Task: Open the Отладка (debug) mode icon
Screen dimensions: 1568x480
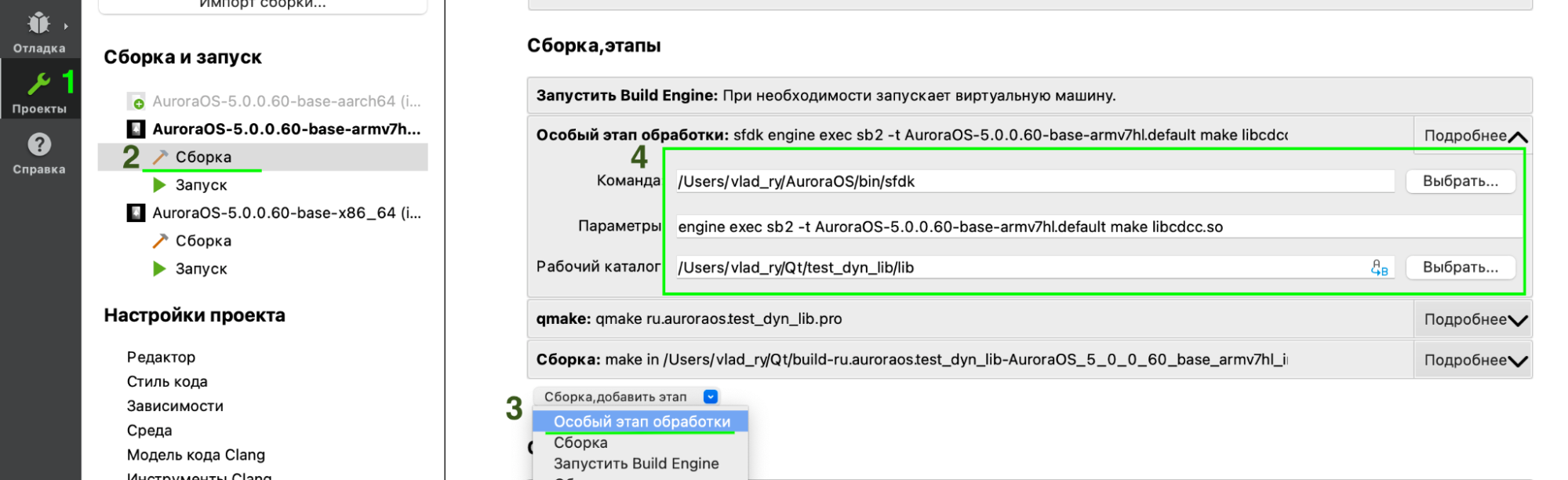Action: pyautogui.click(x=39, y=25)
